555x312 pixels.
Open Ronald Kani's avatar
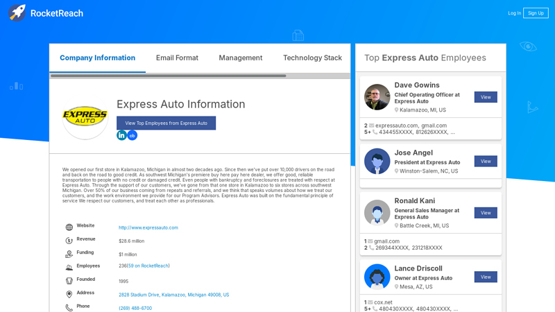point(377,213)
